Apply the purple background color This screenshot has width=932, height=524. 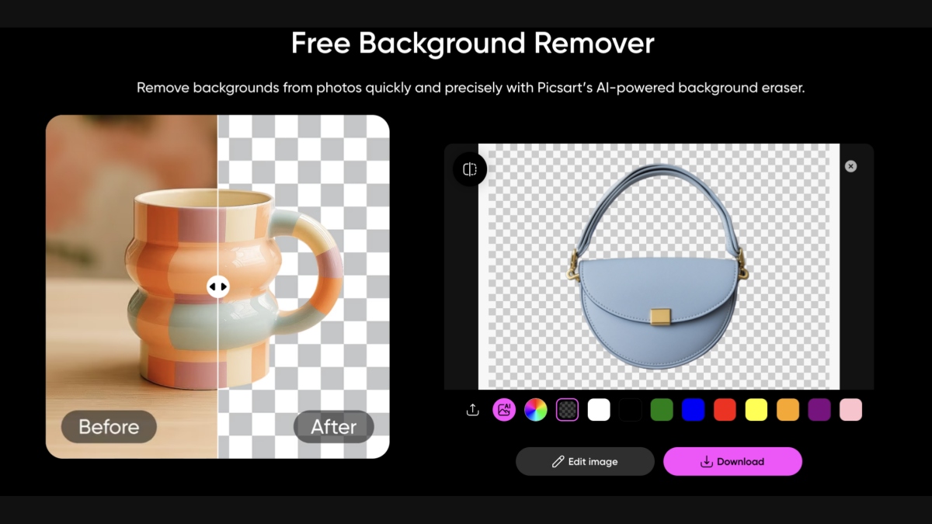pos(819,409)
